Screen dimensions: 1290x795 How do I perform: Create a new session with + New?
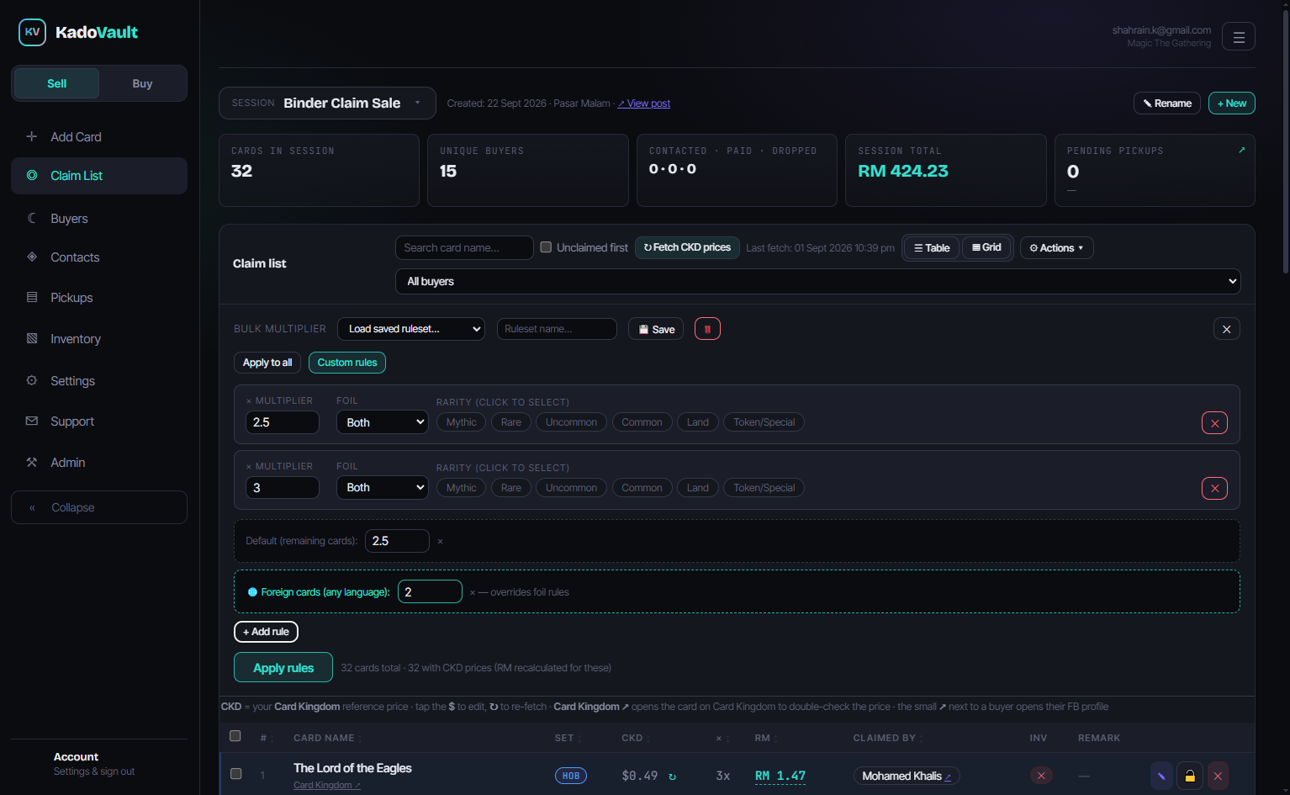coord(1232,103)
